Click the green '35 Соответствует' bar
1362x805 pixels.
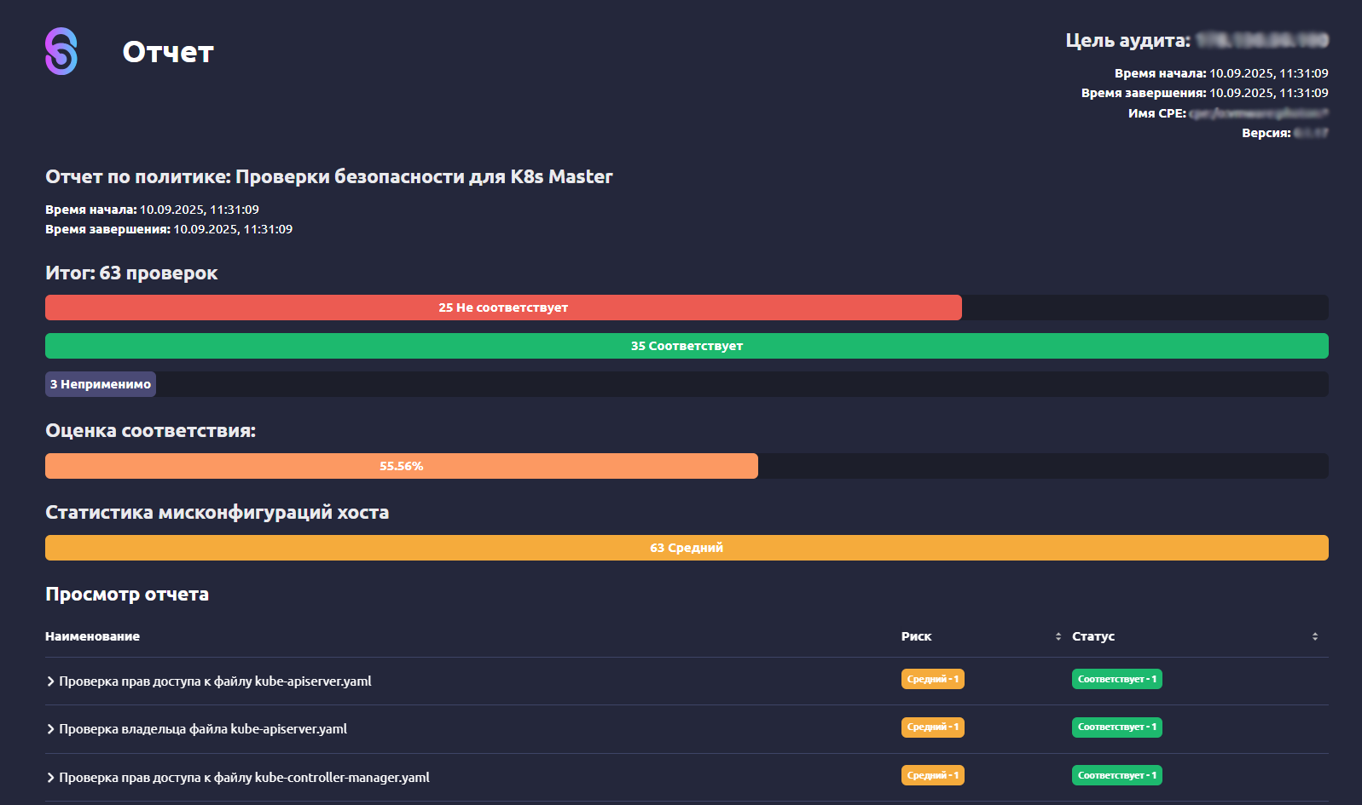pyautogui.click(x=687, y=346)
